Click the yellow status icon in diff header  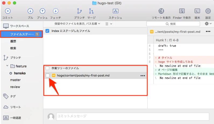click(x=152, y=32)
